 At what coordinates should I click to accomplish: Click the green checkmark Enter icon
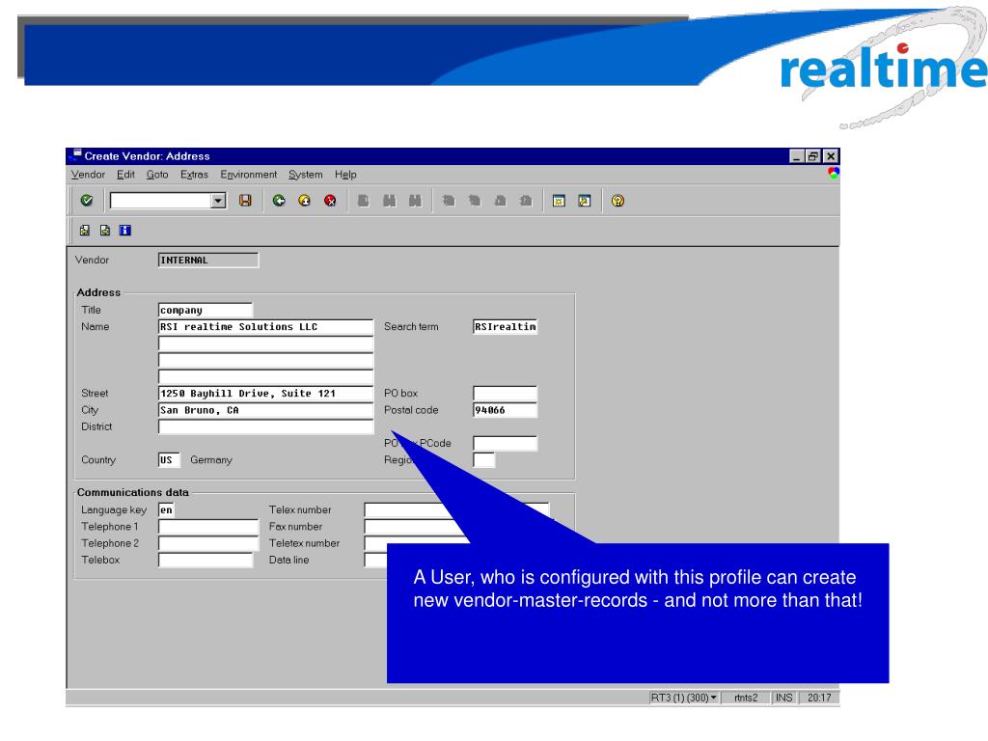click(x=86, y=201)
